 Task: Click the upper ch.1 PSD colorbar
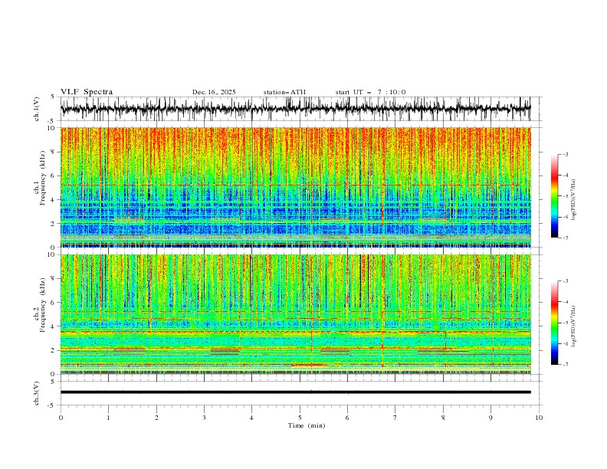coord(554,196)
